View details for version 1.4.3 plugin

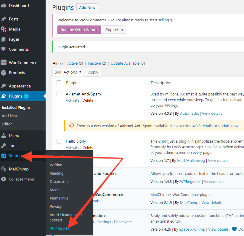(x=214, y=181)
